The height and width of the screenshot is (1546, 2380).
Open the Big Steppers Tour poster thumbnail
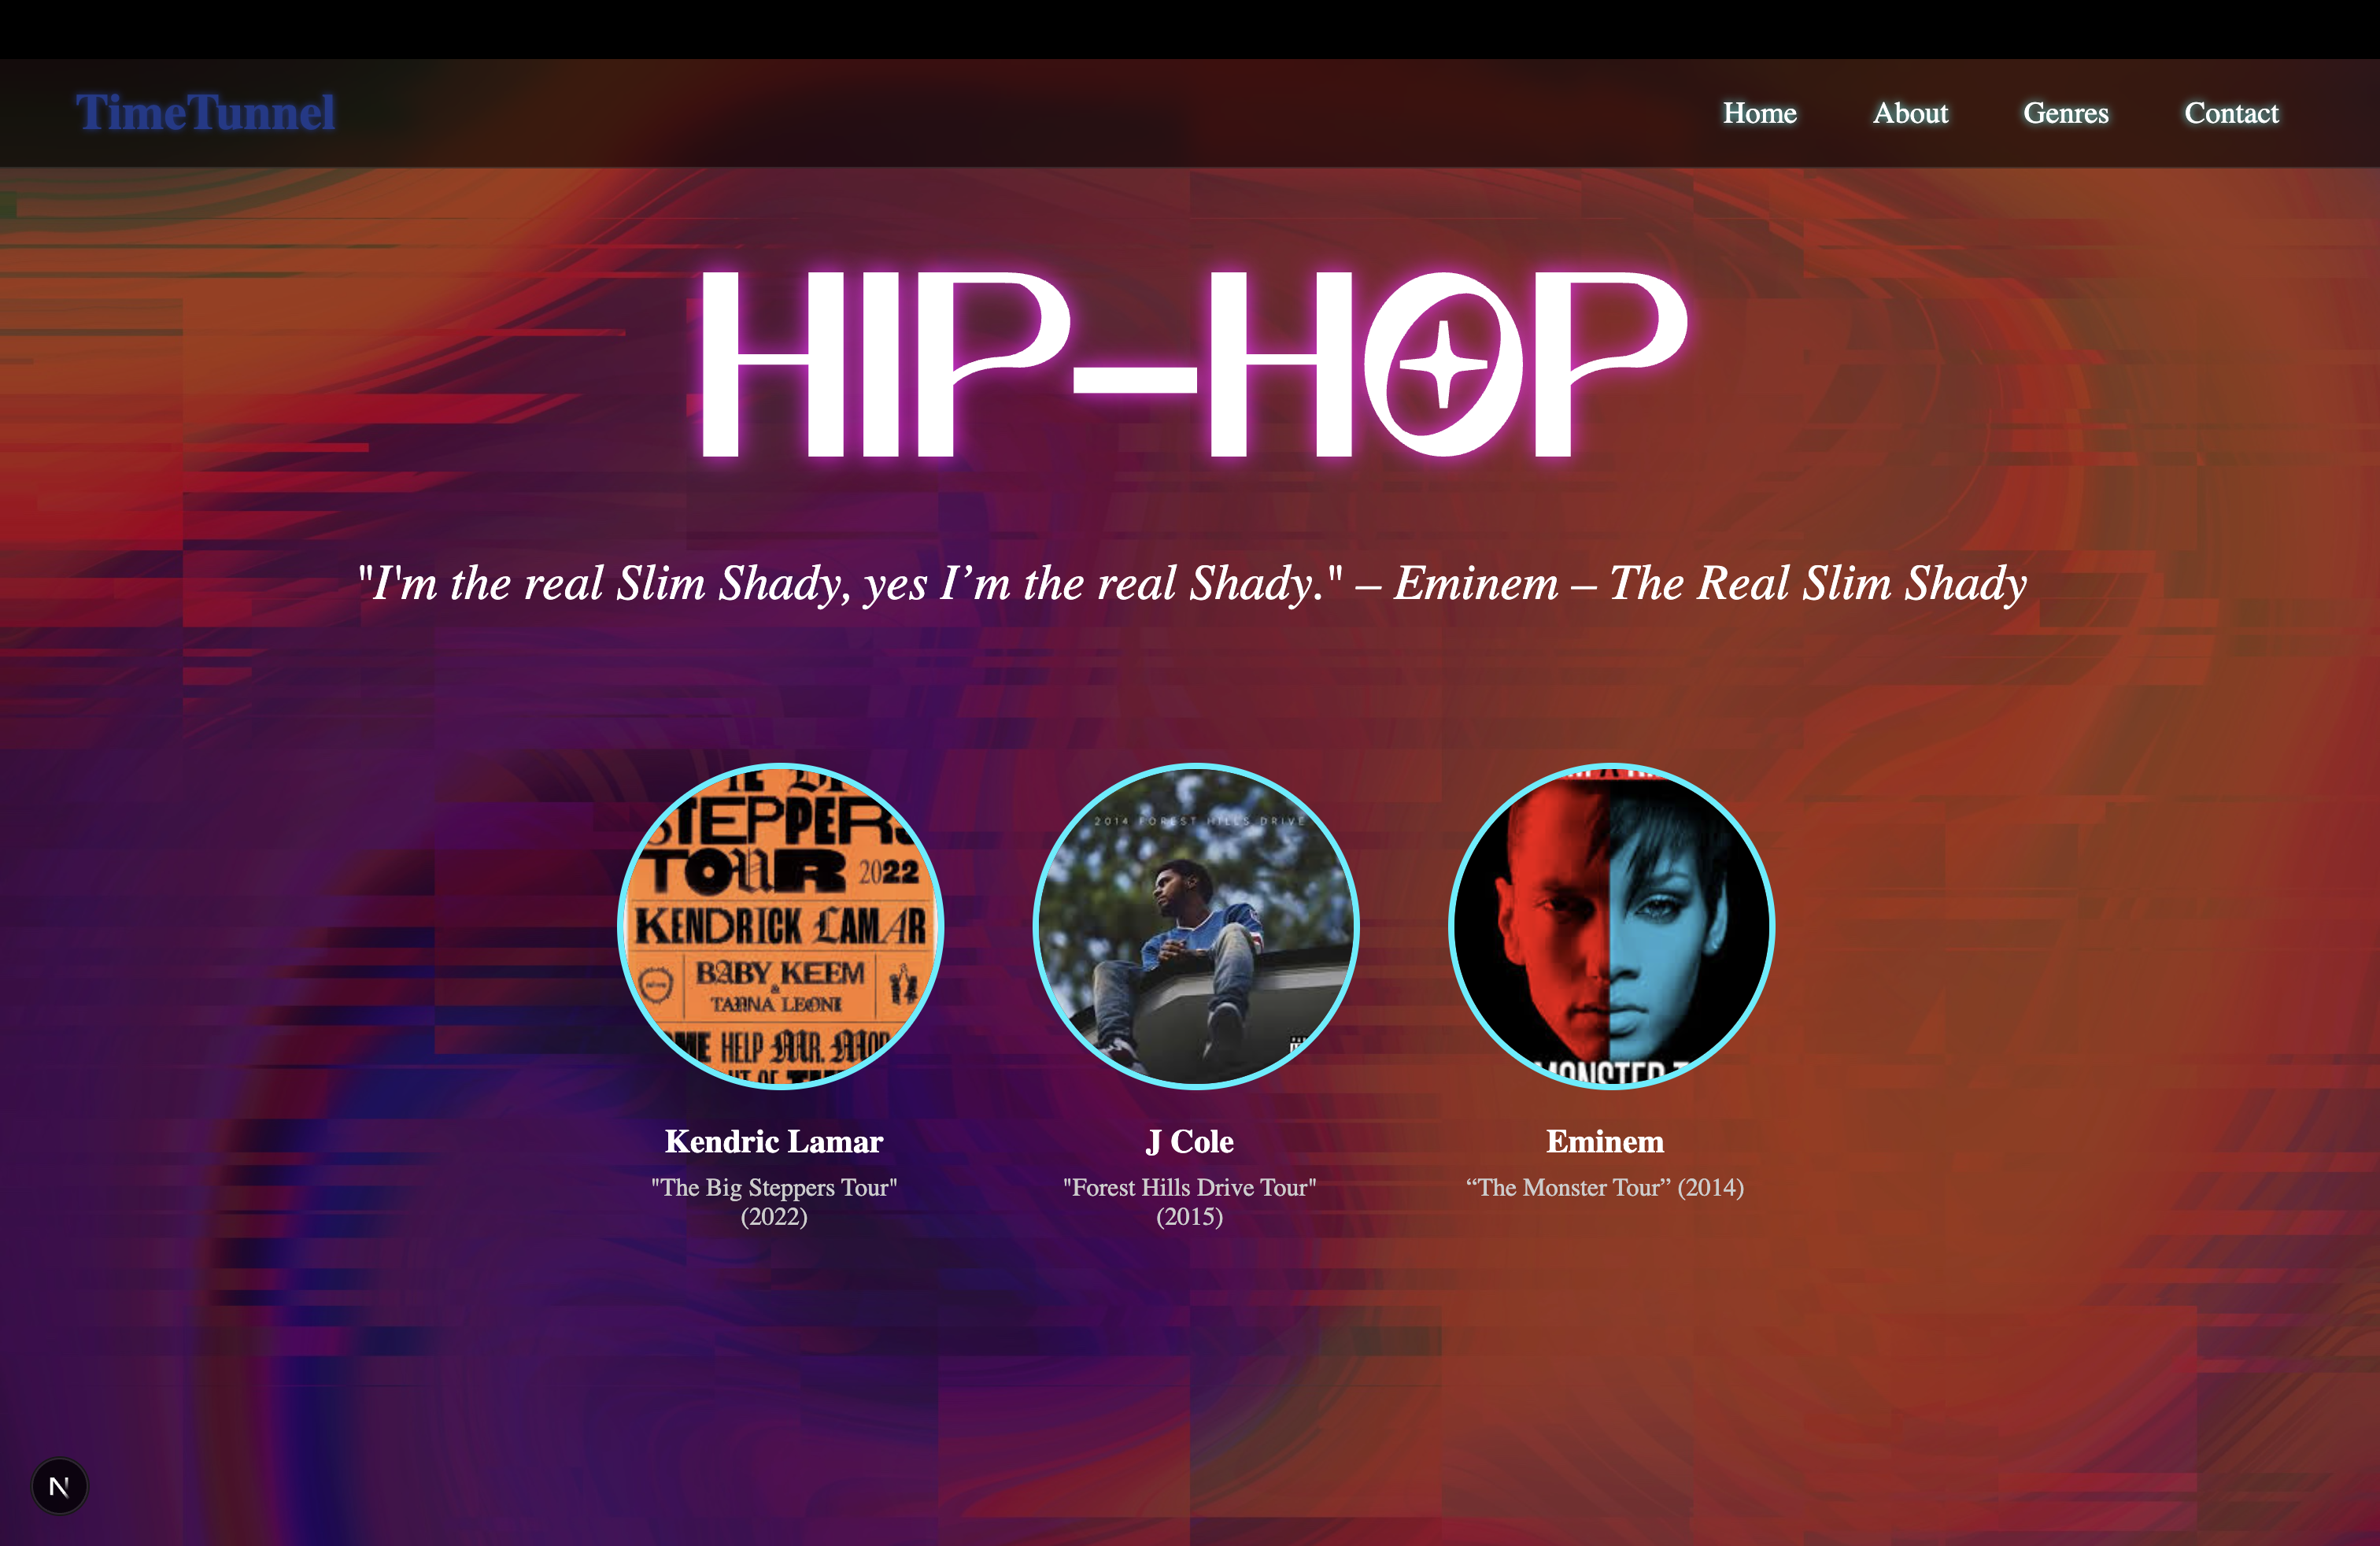(780, 926)
